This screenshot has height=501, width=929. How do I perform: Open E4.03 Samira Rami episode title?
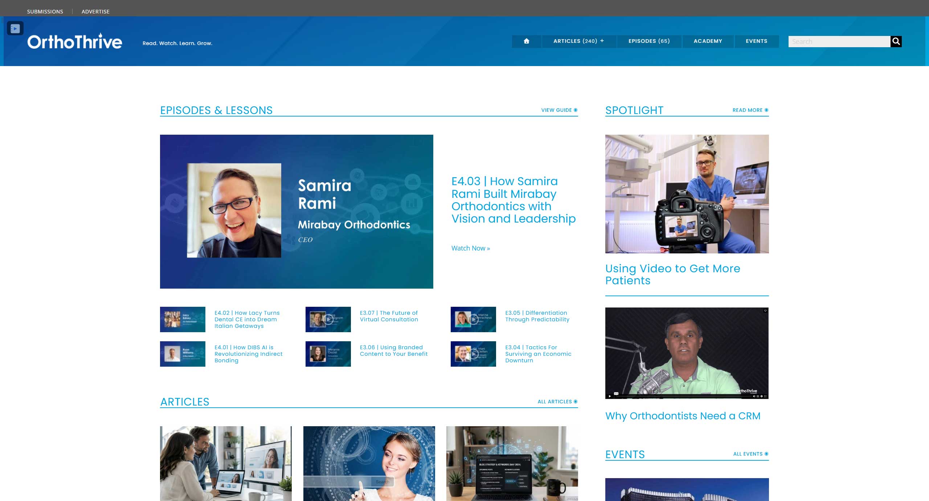(513, 200)
